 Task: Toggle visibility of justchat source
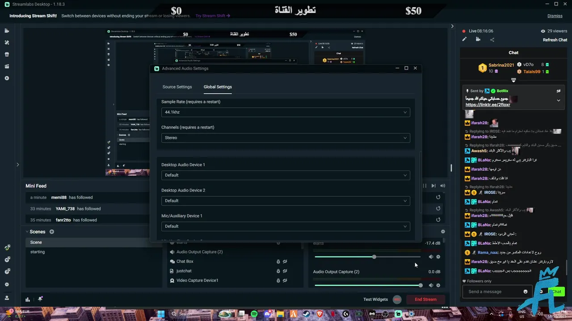285,271
